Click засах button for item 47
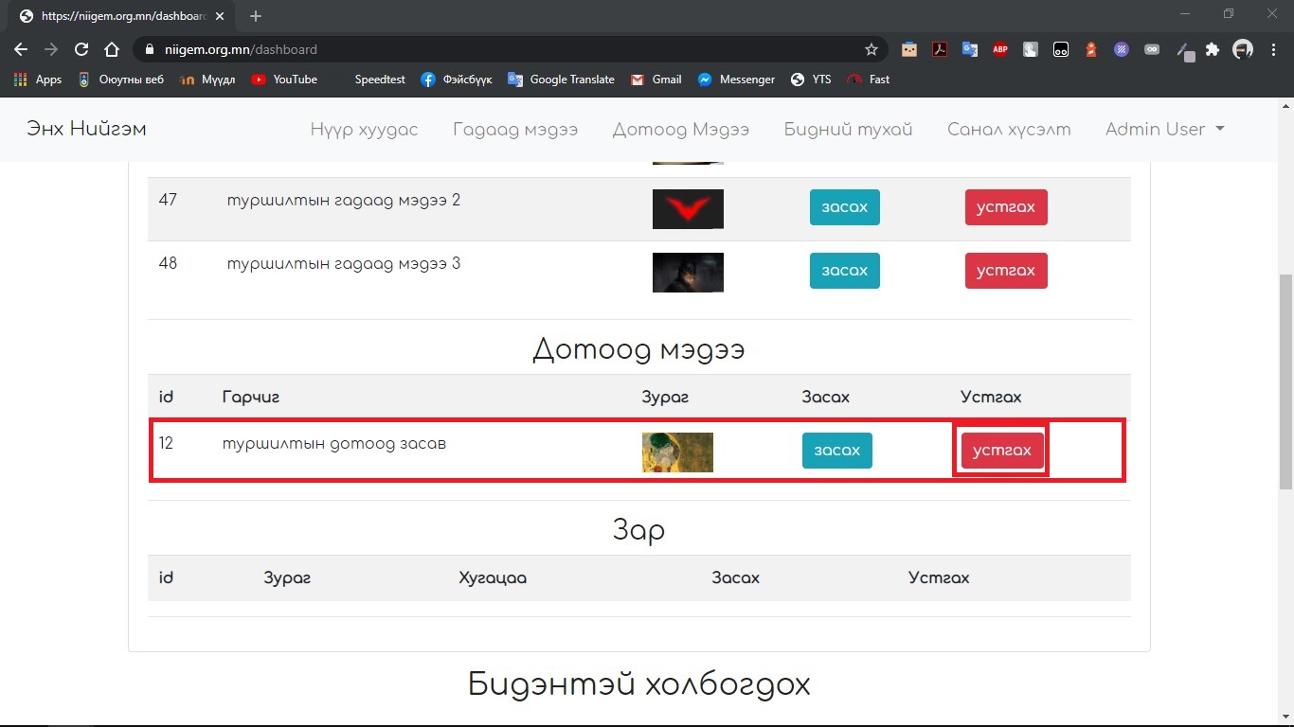Image resolution: width=1294 pixels, height=727 pixels. pos(844,207)
